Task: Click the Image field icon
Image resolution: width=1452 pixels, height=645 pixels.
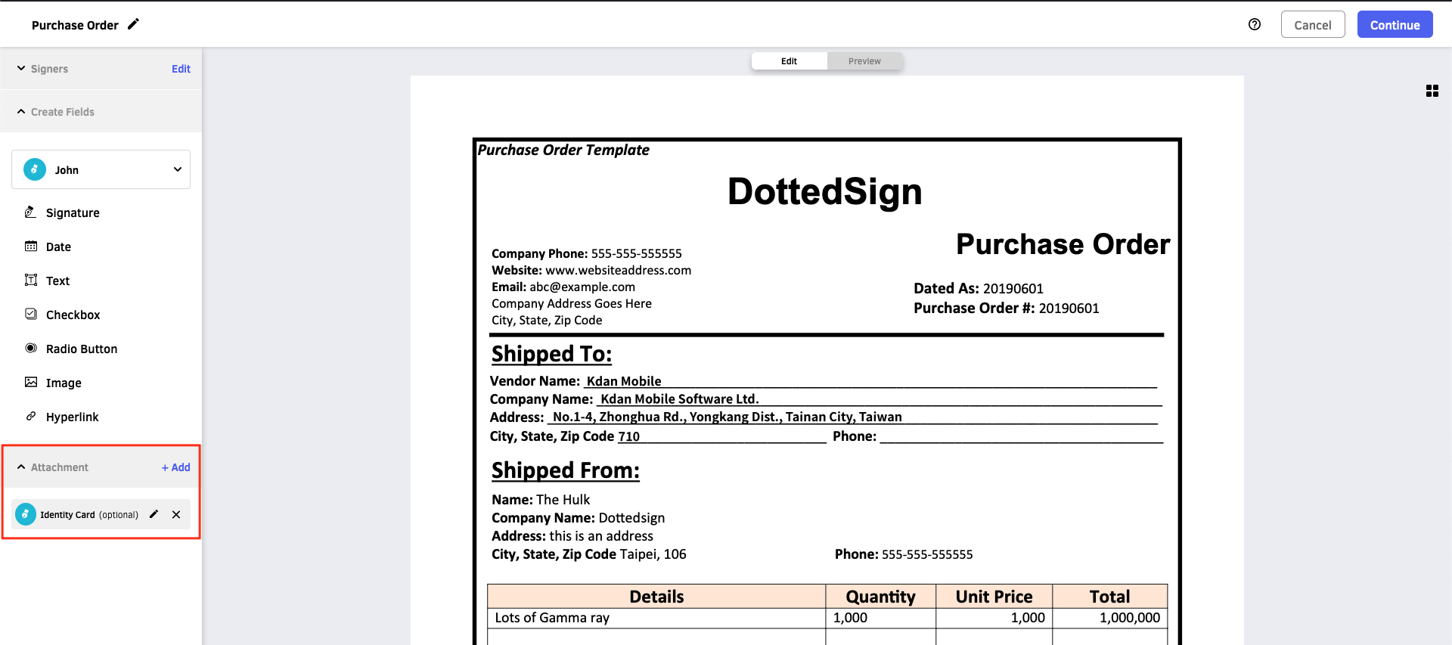Action: tap(31, 382)
